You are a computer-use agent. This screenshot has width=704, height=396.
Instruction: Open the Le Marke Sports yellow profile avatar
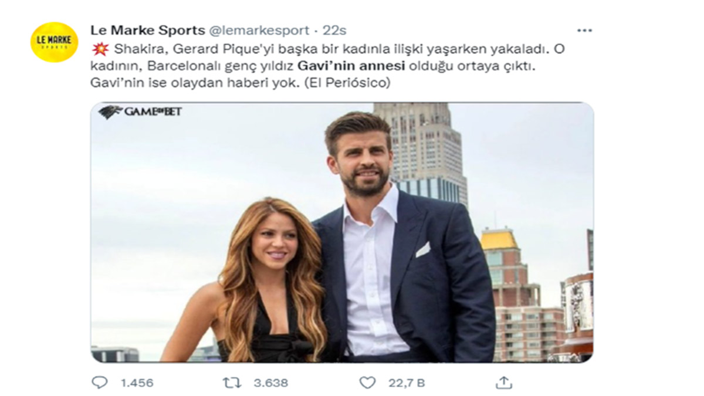click(54, 42)
